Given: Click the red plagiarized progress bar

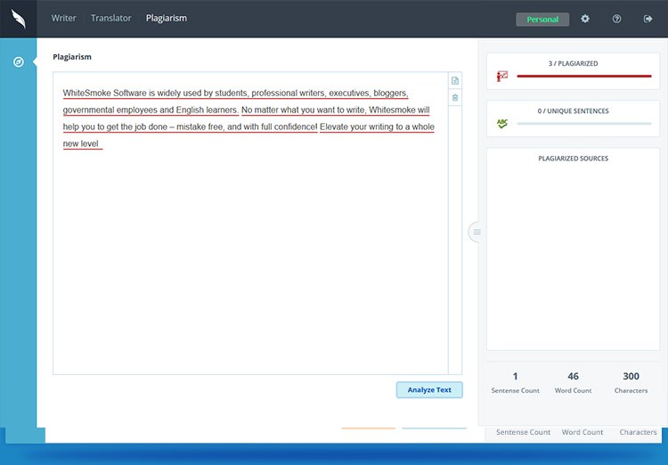Looking at the screenshot, I should point(583,77).
